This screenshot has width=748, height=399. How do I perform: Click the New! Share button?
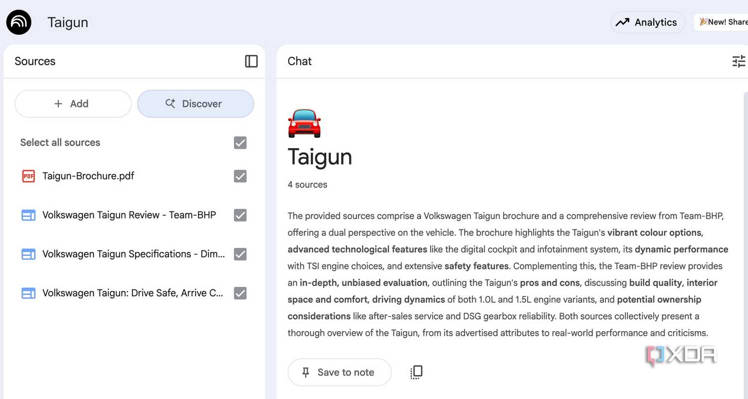pos(721,22)
